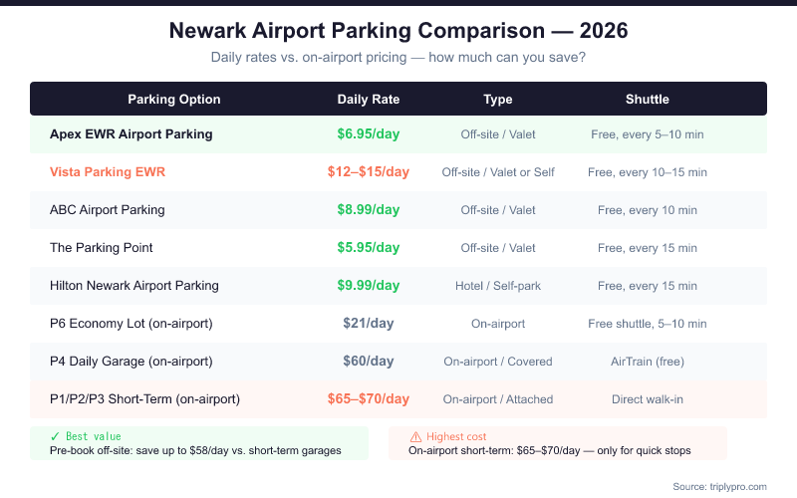Click Hilton Newark Airport Parking name
This screenshot has width=797, height=498.
point(134,286)
